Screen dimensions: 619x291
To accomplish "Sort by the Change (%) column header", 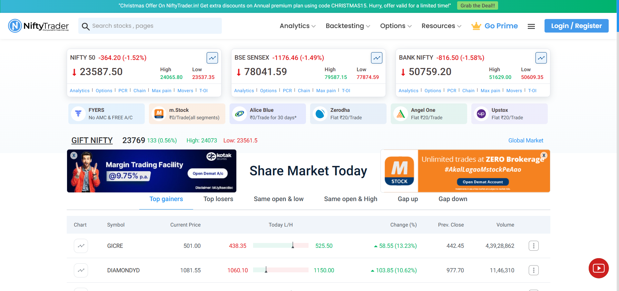I will [403, 225].
